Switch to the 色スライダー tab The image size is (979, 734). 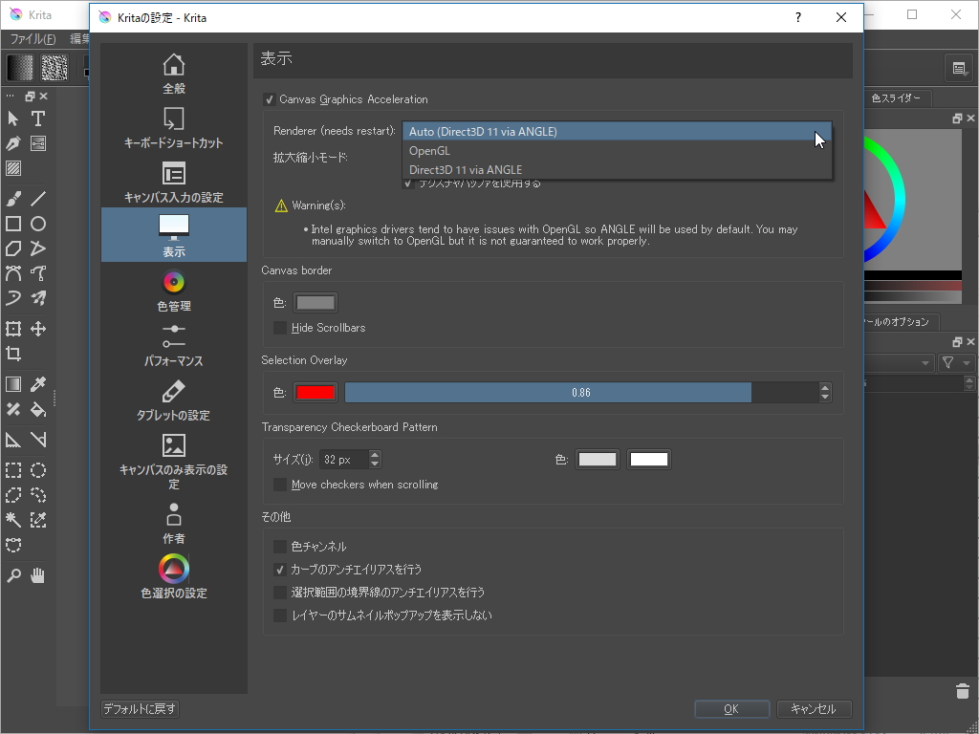[897, 98]
